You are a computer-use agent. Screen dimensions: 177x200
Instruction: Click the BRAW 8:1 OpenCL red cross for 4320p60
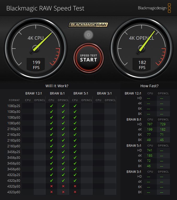click(x=63, y=192)
